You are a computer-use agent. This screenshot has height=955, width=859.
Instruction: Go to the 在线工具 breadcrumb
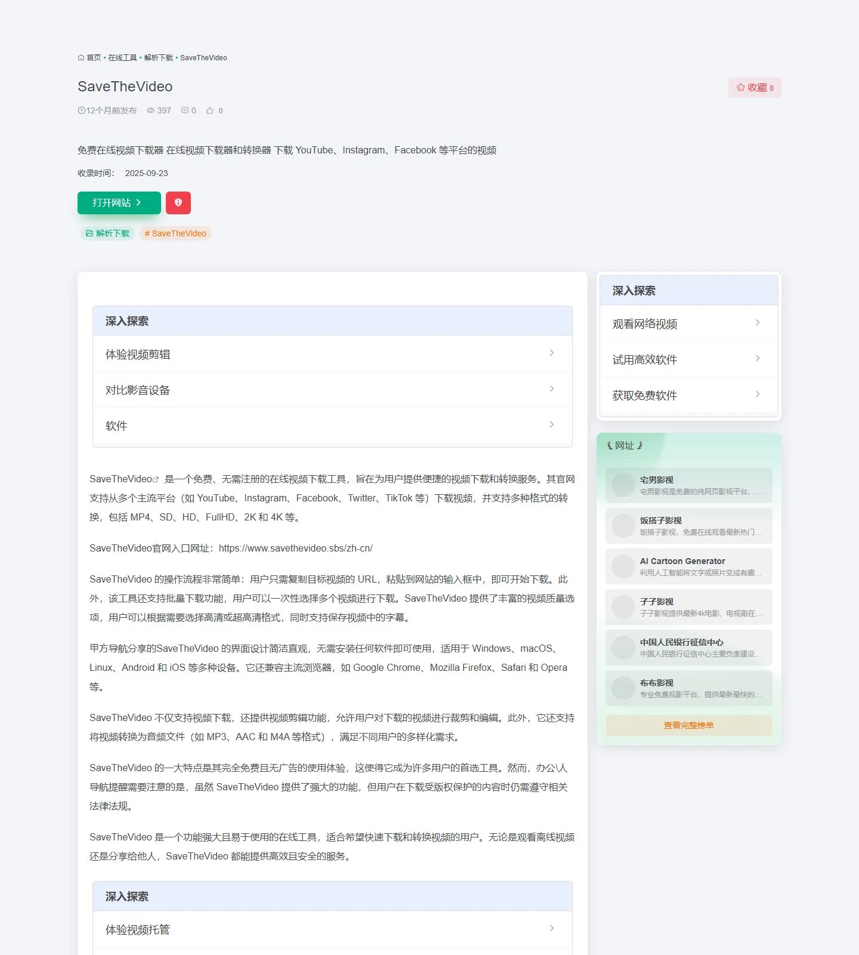click(122, 58)
